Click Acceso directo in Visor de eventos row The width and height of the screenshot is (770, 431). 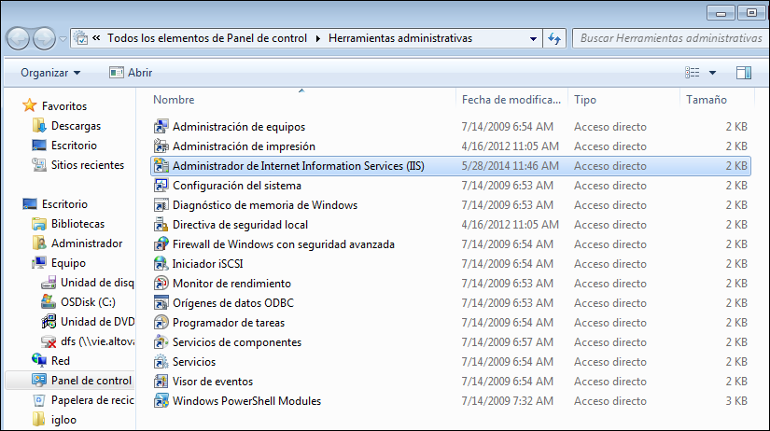click(x=609, y=382)
